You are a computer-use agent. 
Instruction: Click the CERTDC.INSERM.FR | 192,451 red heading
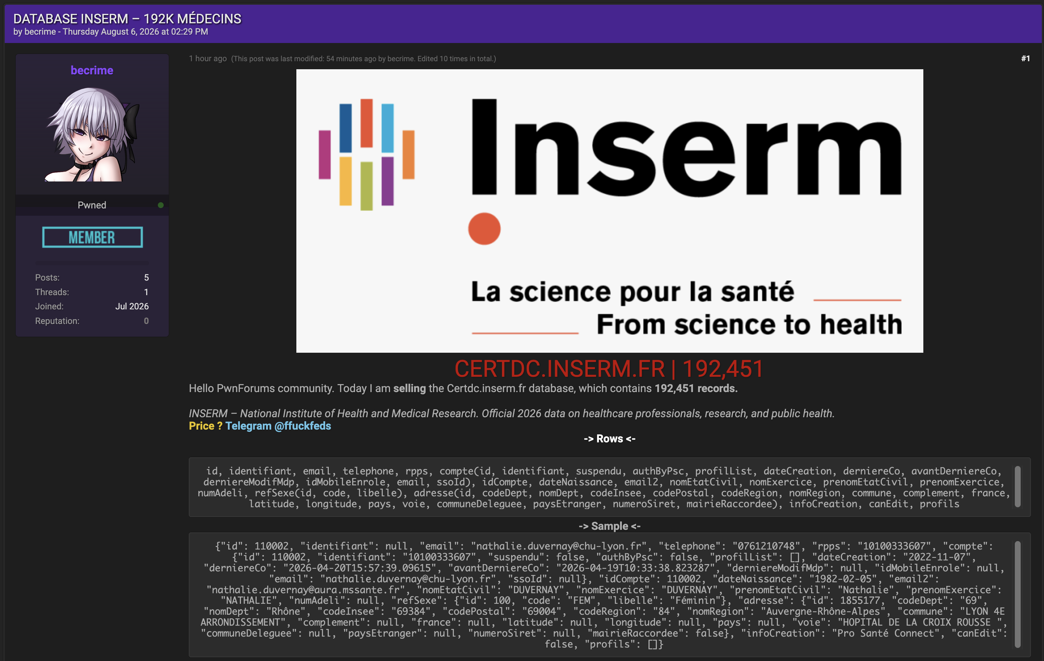point(609,369)
